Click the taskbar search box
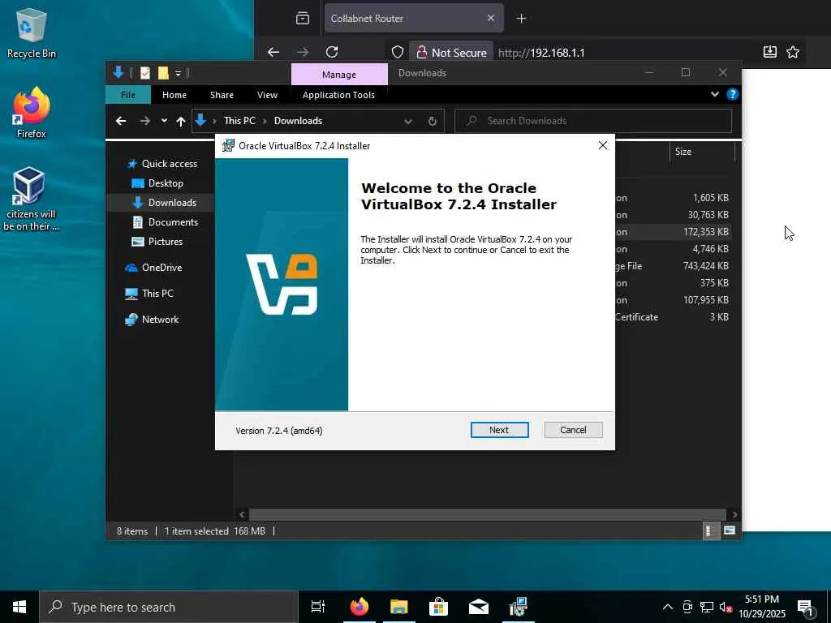 coord(169,607)
